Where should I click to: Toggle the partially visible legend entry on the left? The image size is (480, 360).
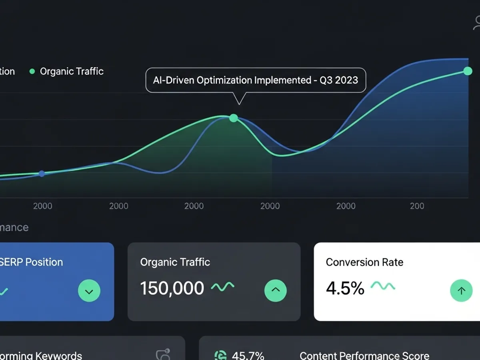(x=7, y=71)
